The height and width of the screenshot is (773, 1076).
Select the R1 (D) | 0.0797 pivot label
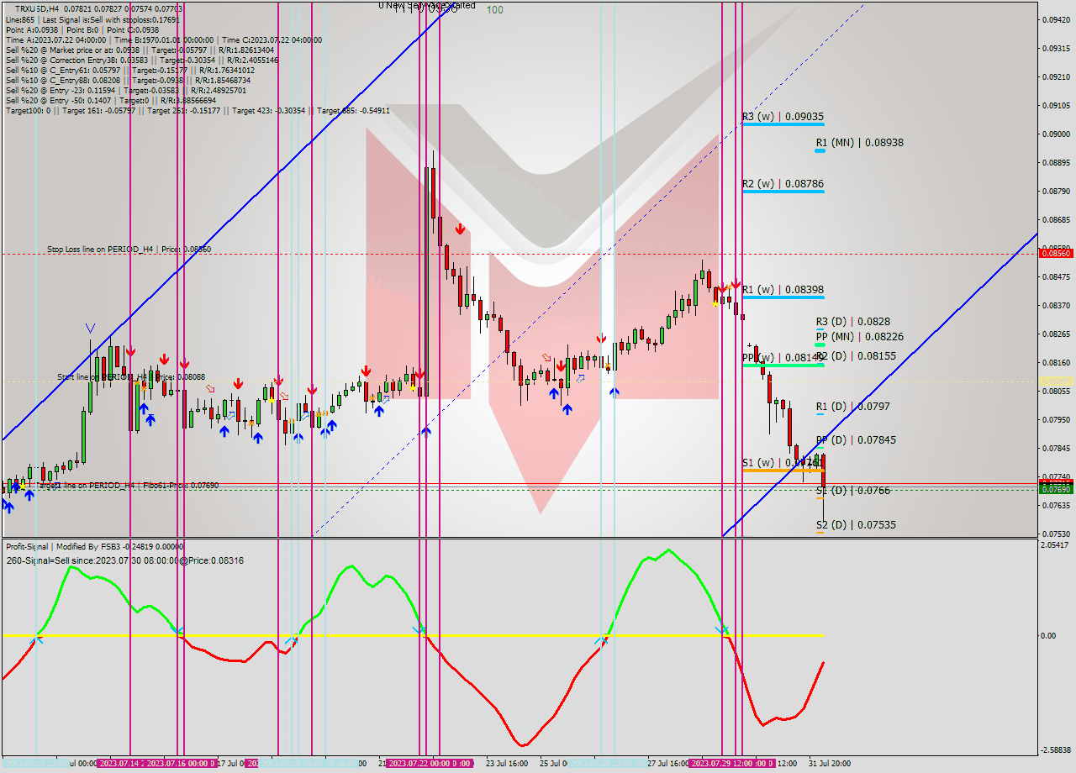852,406
